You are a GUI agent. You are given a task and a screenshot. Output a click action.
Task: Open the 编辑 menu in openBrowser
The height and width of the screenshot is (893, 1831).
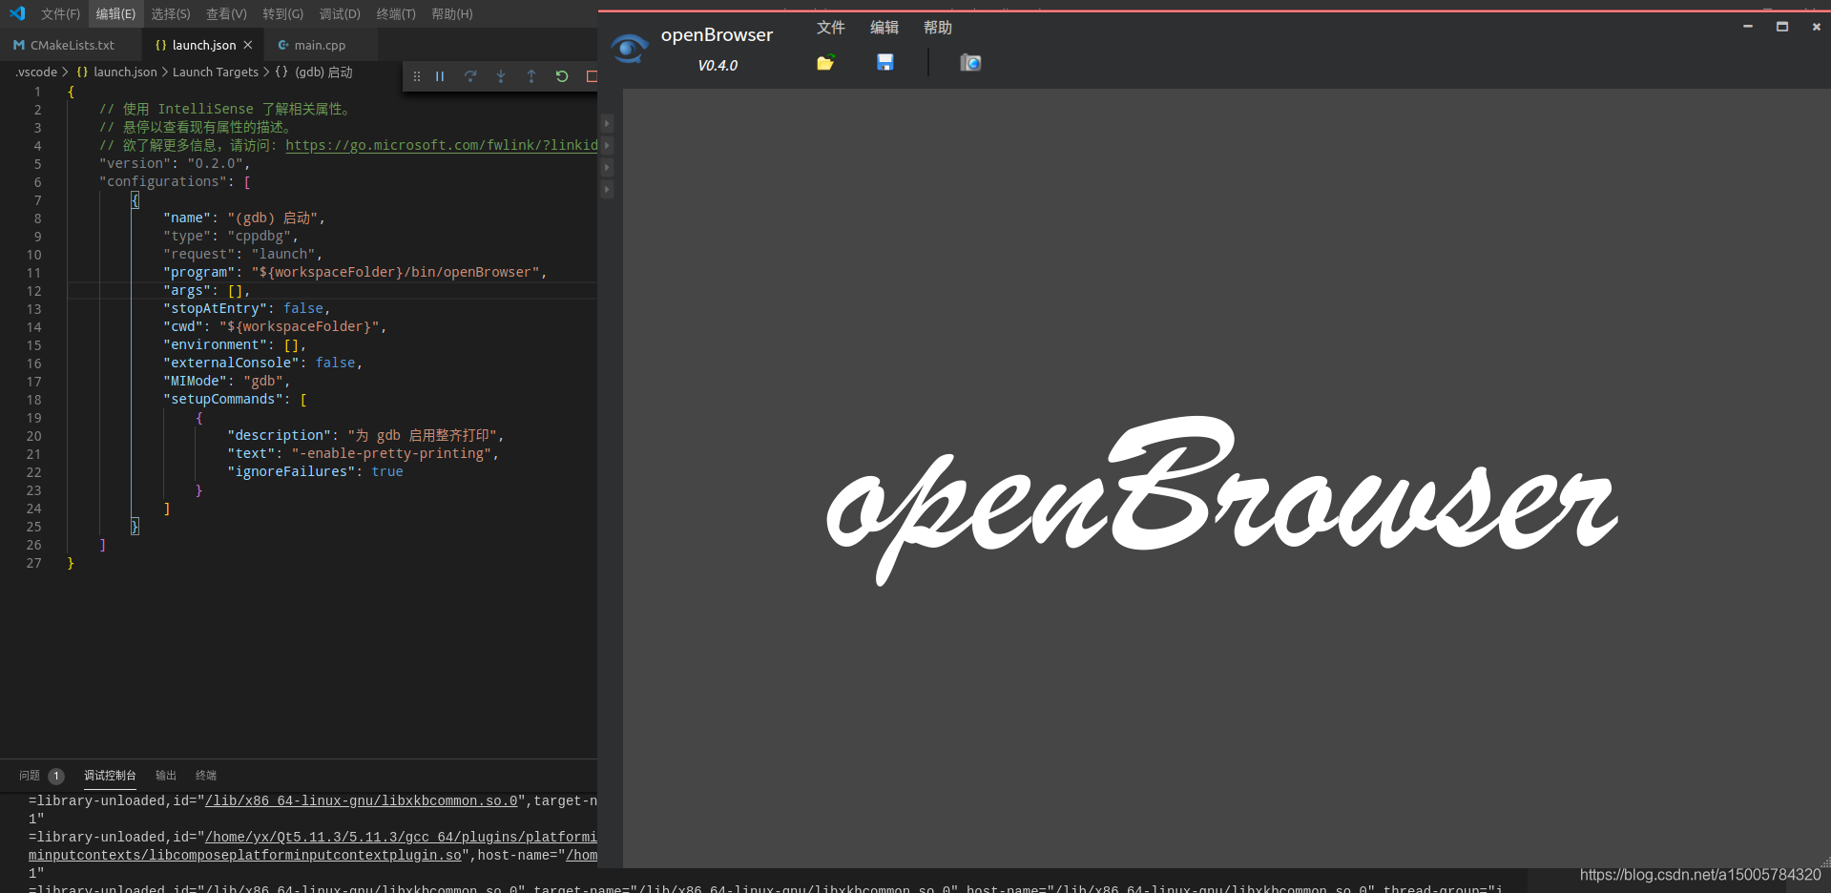click(884, 28)
